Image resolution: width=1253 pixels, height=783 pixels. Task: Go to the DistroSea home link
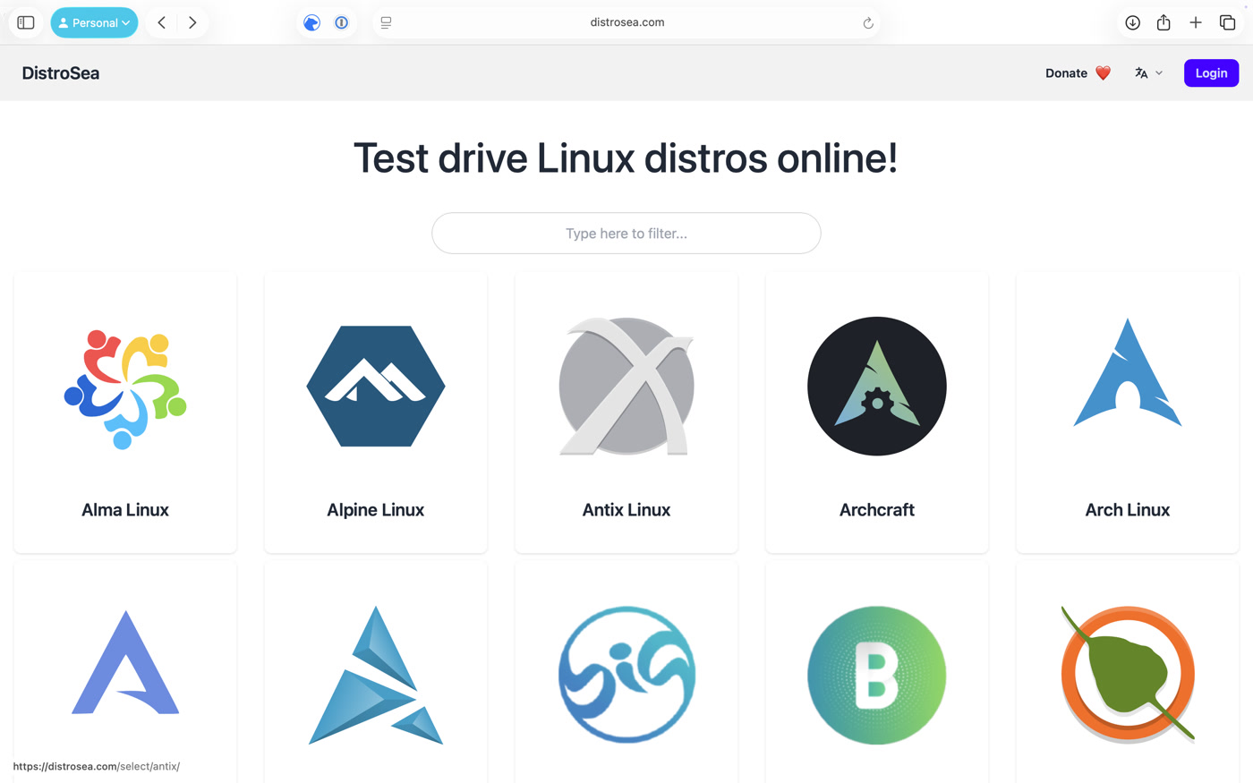61,73
